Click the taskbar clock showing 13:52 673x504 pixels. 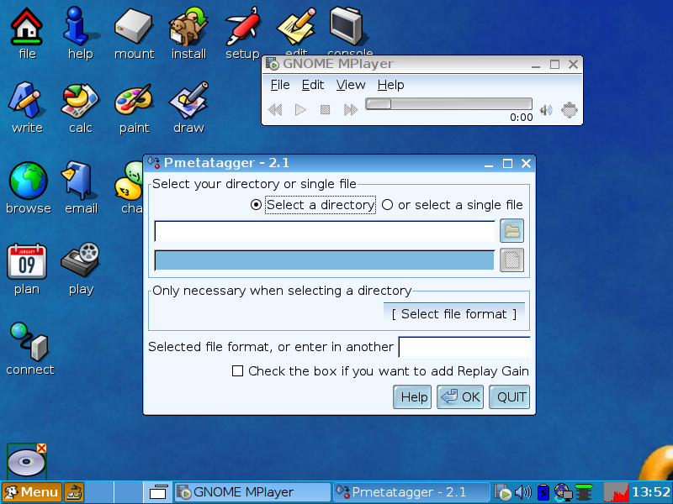pyautogui.click(x=650, y=492)
